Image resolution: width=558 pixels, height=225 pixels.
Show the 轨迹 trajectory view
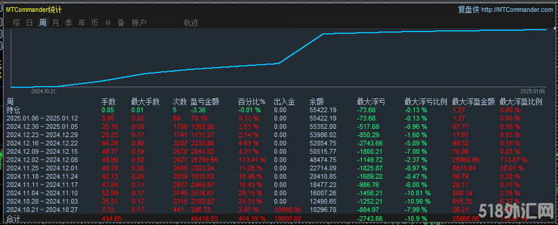pos(191,23)
